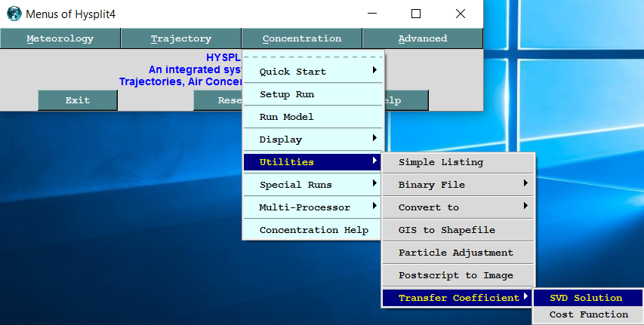Open Concentration Help entry
This screenshot has width=644, height=325.
coord(313,230)
